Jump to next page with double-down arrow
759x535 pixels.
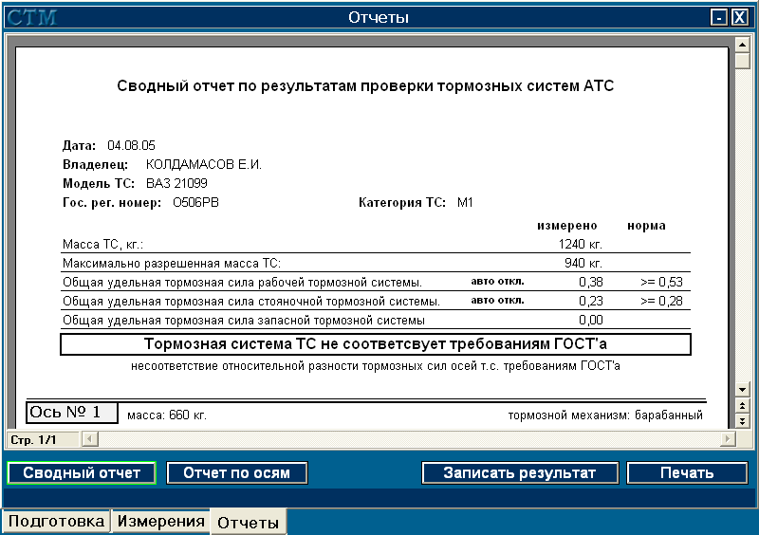click(742, 421)
